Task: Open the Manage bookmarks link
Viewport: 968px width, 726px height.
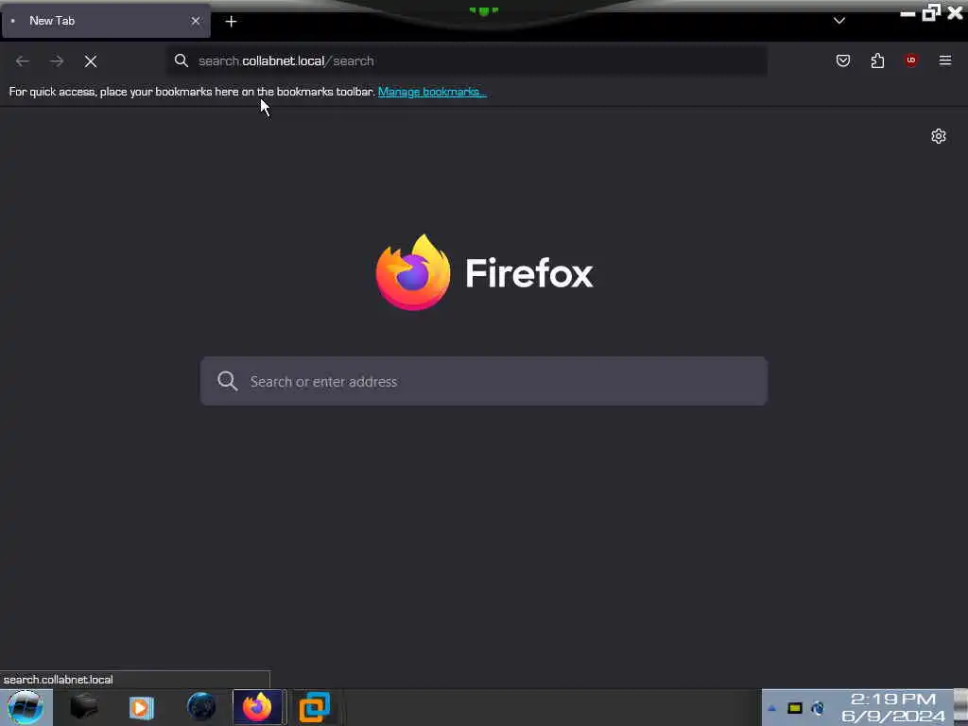Action: pos(432,92)
